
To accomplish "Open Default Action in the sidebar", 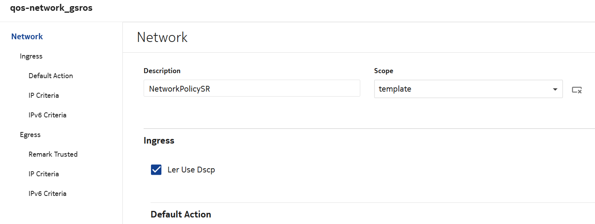I will [51, 76].
